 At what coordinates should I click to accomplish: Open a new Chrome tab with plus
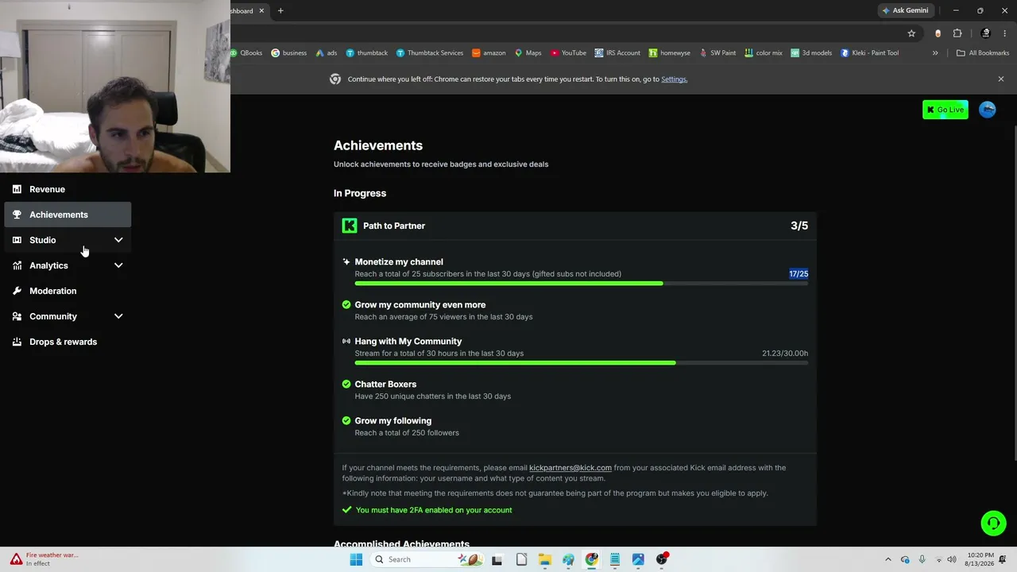tap(280, 10)
